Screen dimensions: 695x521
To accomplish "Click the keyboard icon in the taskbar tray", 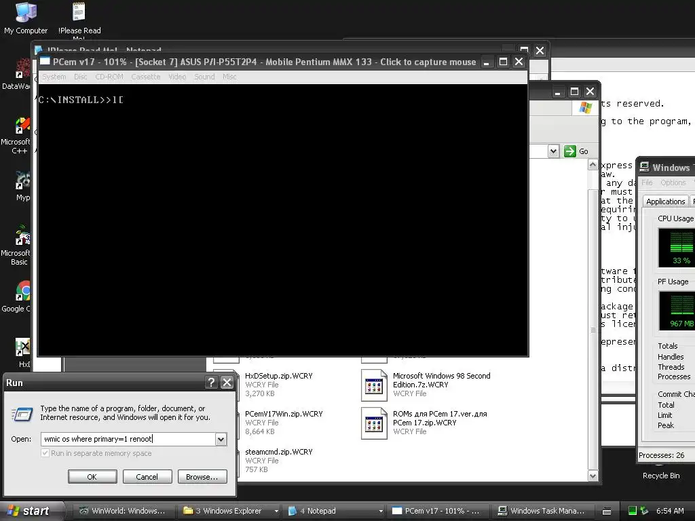I will click(607, 511).
